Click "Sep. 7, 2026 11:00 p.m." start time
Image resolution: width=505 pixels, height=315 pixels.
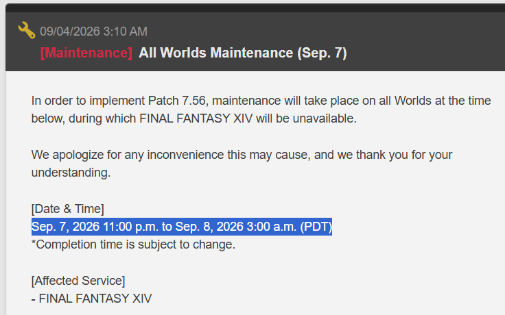click(x=95, y=227)
